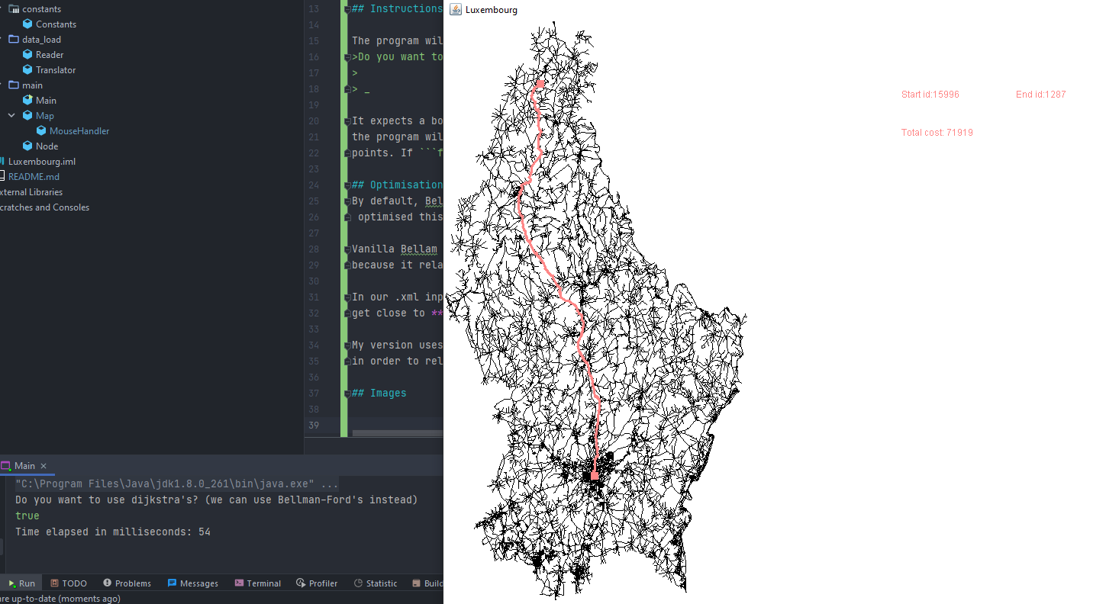Click the runnable Main class icon
The image size is (1106, 604).
click(x=27, y=101)
